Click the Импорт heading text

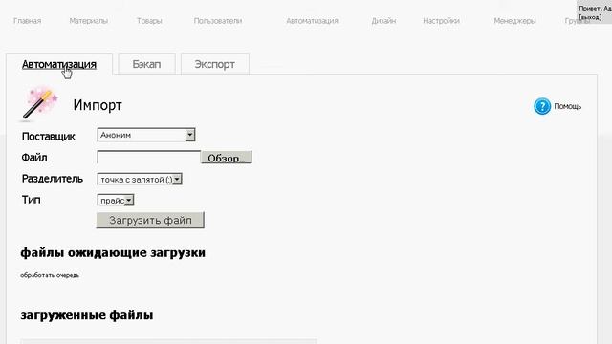(x=98, y=105)
